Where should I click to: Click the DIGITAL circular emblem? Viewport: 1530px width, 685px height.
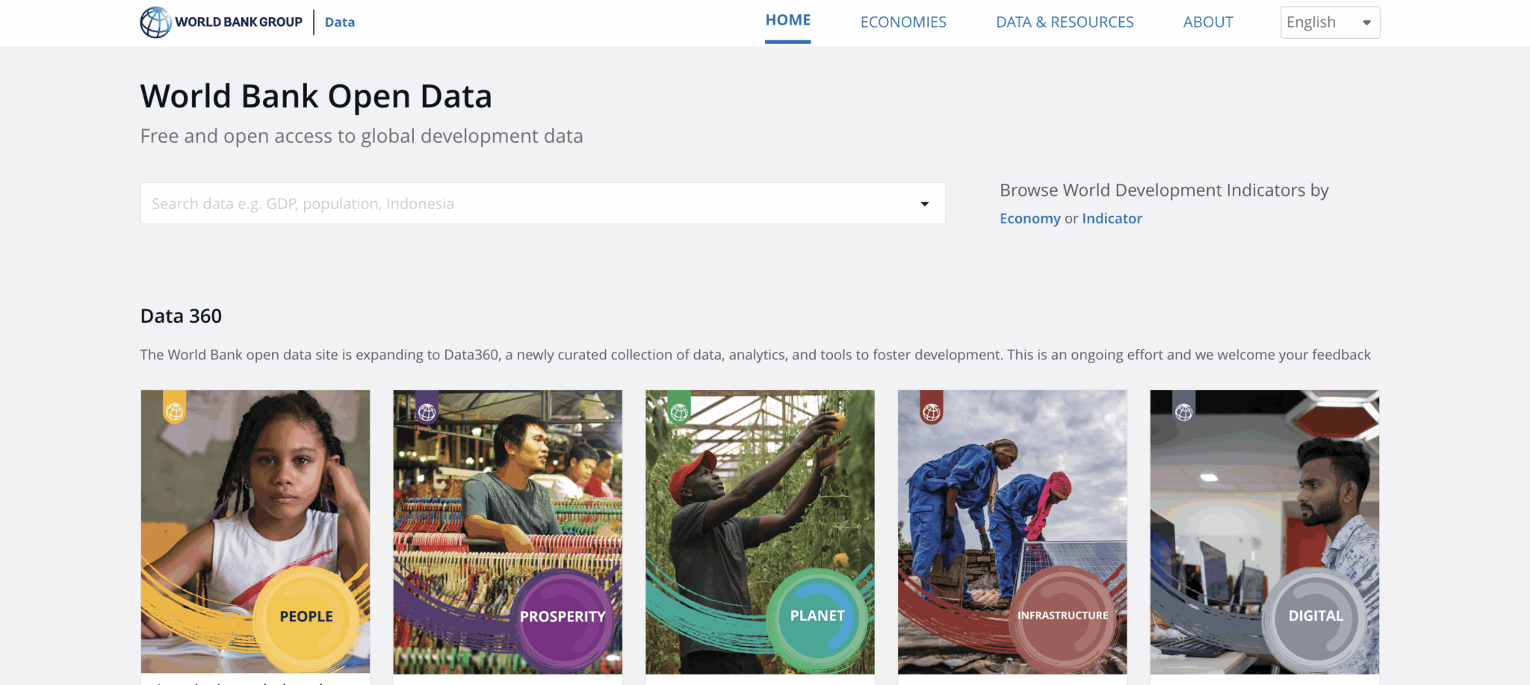pos(1316,617)
